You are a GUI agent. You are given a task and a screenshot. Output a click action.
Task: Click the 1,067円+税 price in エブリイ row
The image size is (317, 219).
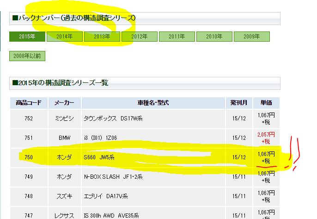pyautogui.click(x=266, y=196)
